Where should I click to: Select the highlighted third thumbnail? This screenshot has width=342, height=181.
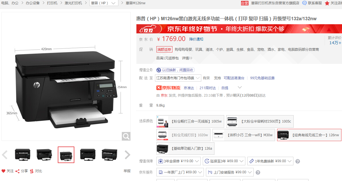[66, 155]
